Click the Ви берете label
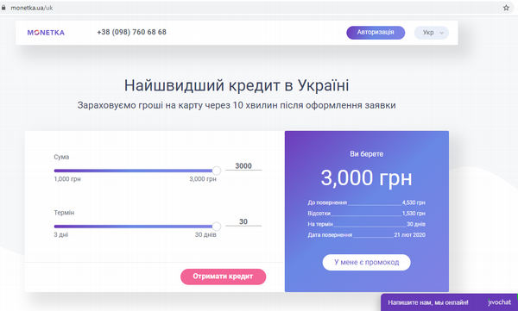 pyautogui.click(x=366, y=154)
